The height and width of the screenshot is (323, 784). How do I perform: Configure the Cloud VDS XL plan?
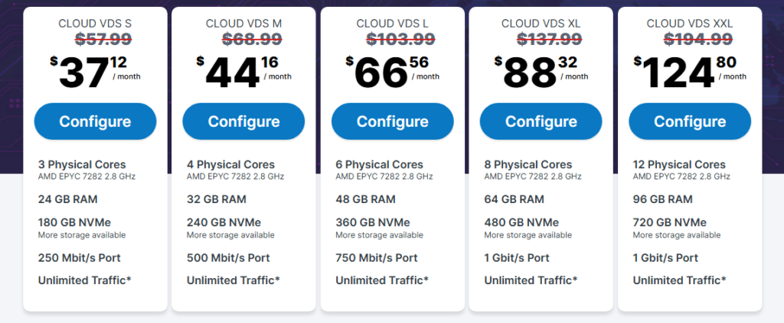point(541,121)
